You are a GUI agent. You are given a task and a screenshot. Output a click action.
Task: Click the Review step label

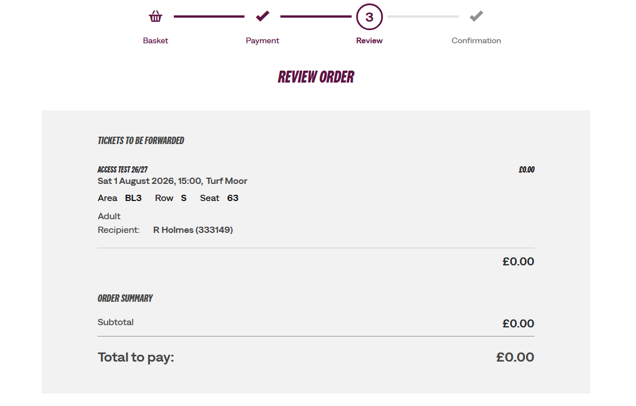[369, 40]
